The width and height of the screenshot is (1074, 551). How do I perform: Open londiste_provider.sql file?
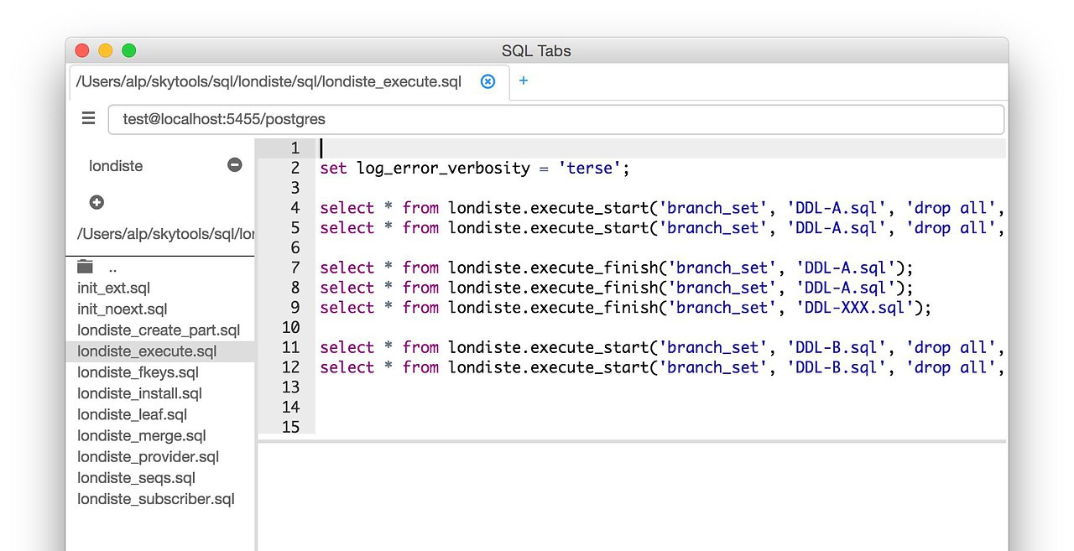(148, 457)
